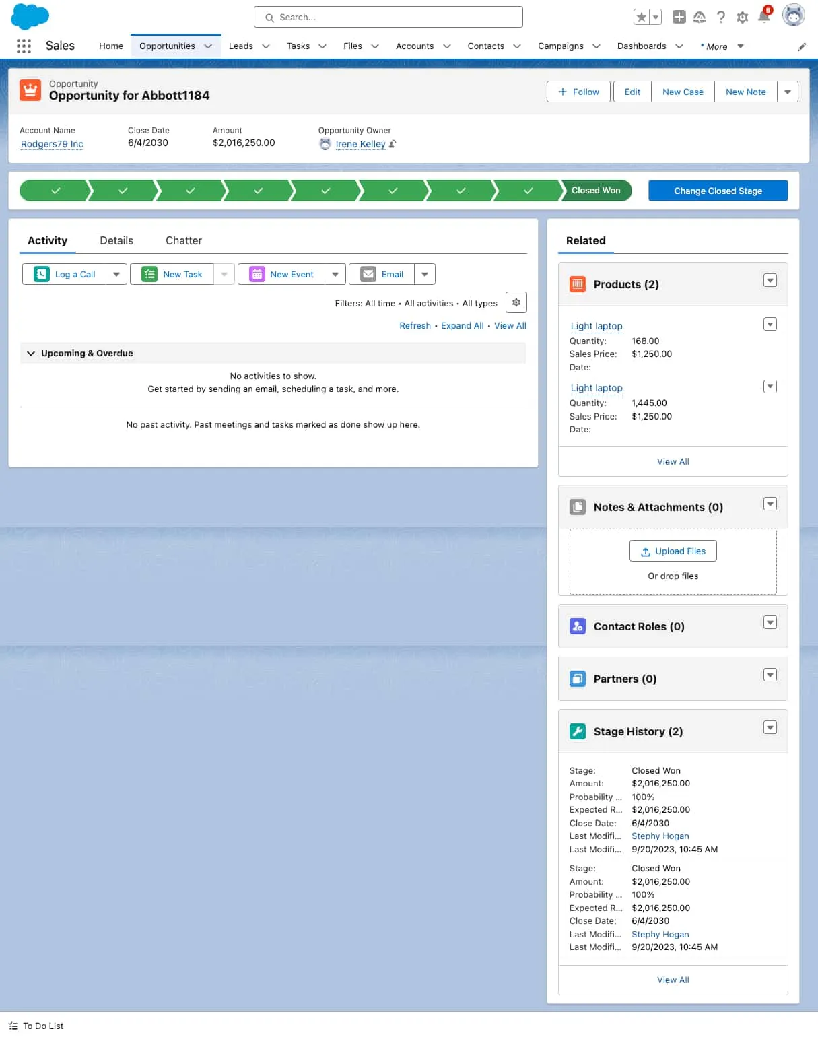Viewport: 818px width, 1039px height.
Task: Switch to the Details tab
Action: [x=116, y=240]
